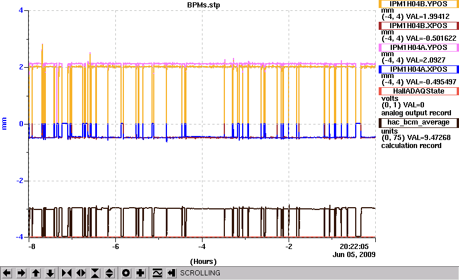Click the plus (crosshair) toolbar icon
Screen dimensions: 459x280
tap(141, 273)
